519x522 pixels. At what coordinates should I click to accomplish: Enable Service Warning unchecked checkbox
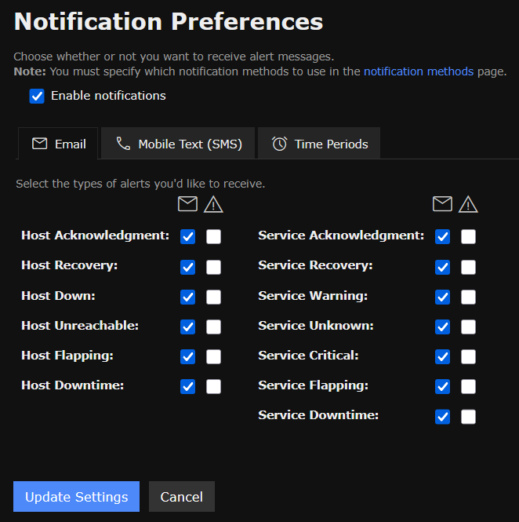pyautogui.click(x=468, y=297)
